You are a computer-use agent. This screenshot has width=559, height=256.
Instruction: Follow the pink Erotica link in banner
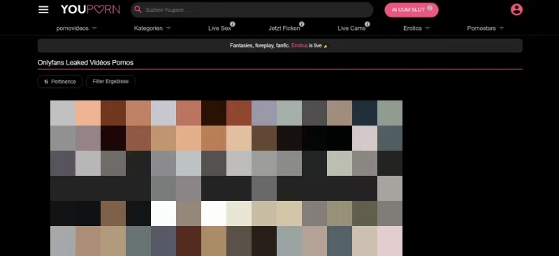click(299, 45)
